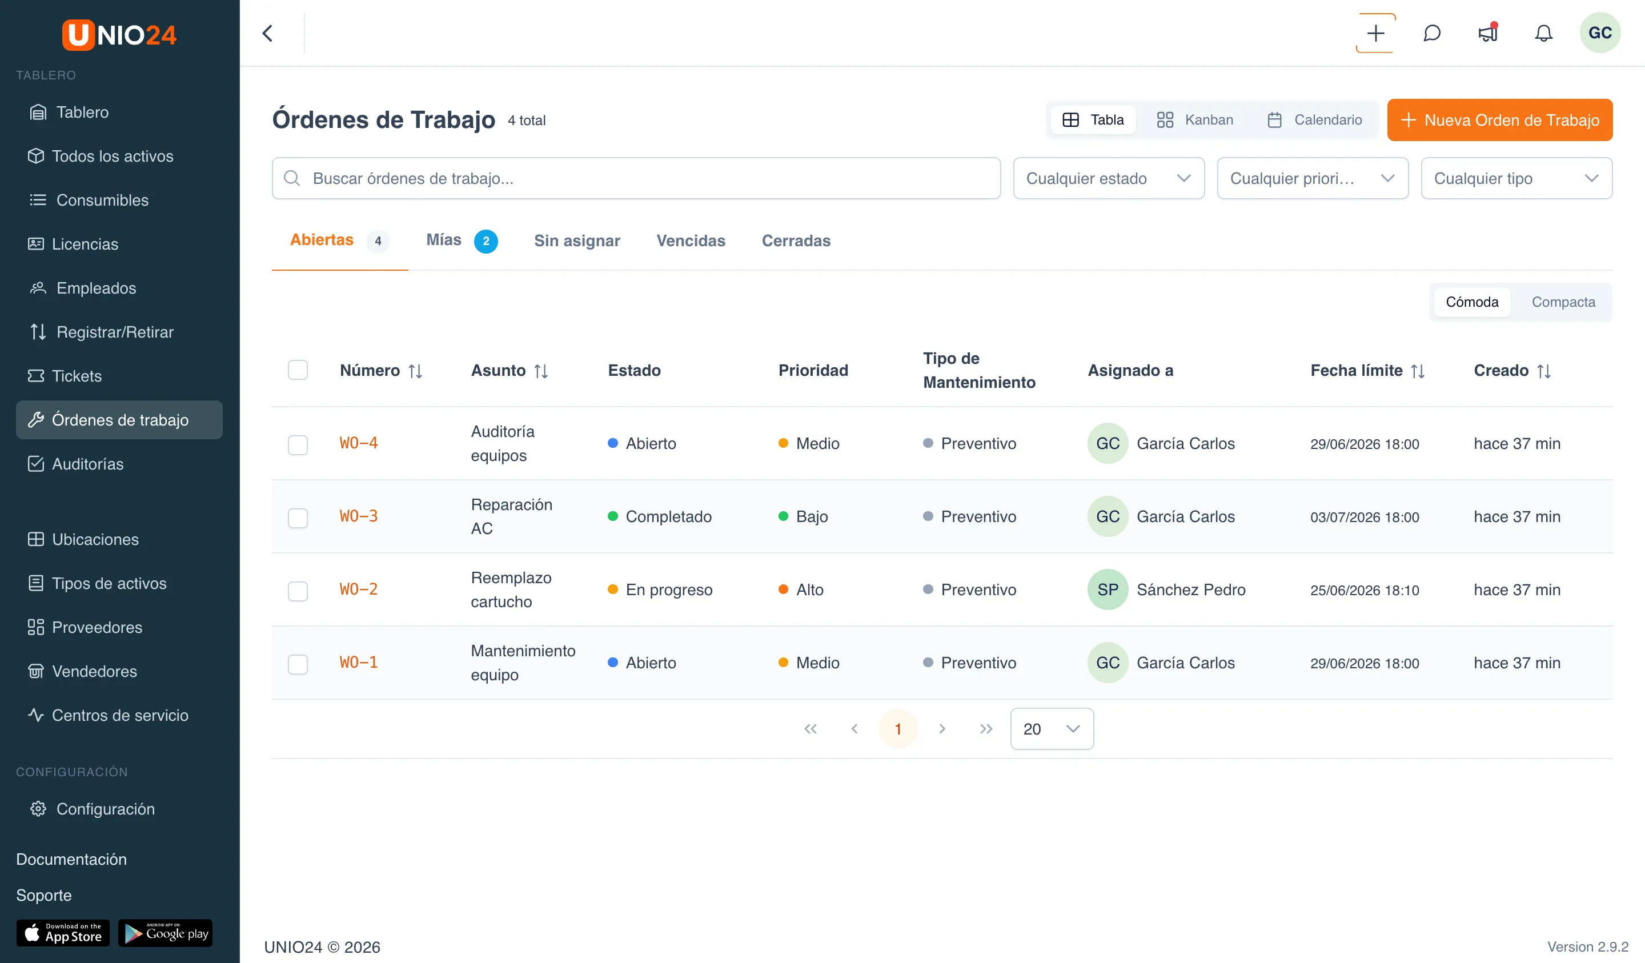
Task: Download from the App Store badge
Action: [63, 933]
